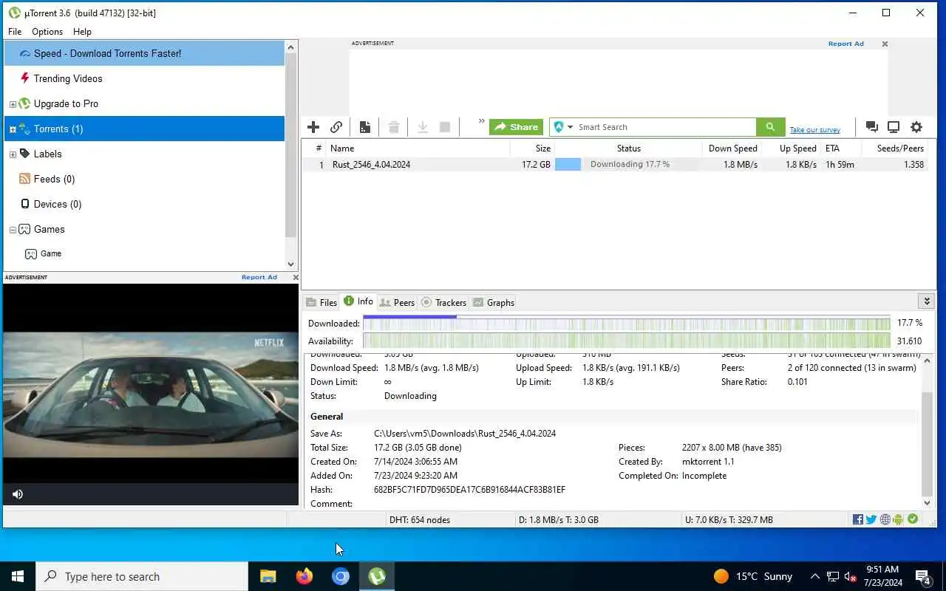Click the Feeds RSS icon
Viewport: 946px width, 591px height.
pos(24,179)
